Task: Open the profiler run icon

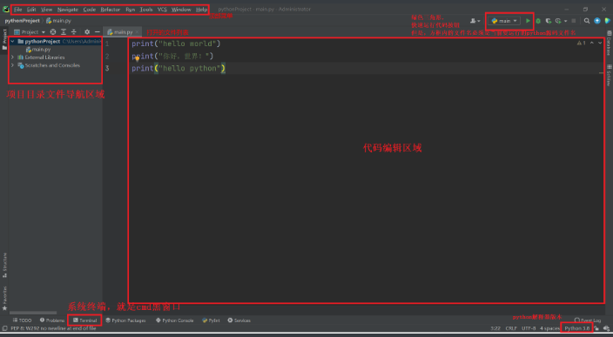Action: [x=558, y=21]
